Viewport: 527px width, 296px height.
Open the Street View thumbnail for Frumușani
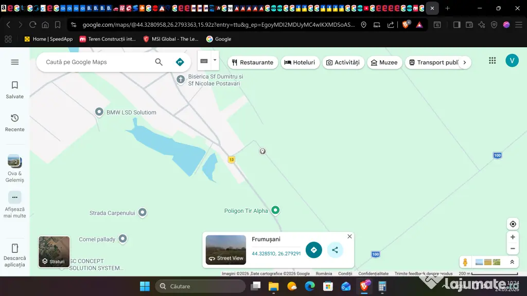(226, 250)
